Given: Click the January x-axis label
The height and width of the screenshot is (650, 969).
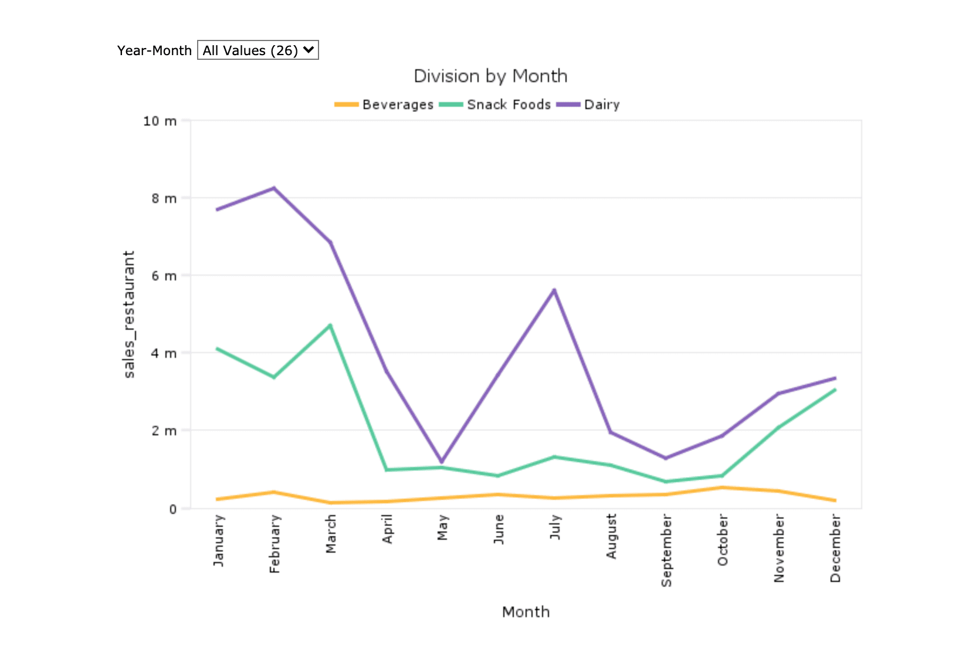Looking at the screenshot, I should tap(219, 540).
